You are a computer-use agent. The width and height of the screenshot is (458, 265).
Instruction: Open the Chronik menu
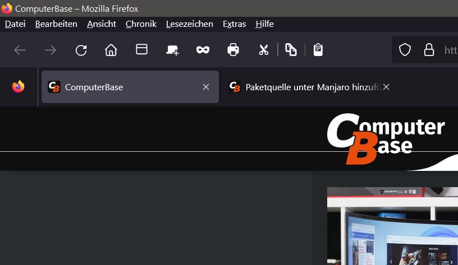(x=141, y=24)
